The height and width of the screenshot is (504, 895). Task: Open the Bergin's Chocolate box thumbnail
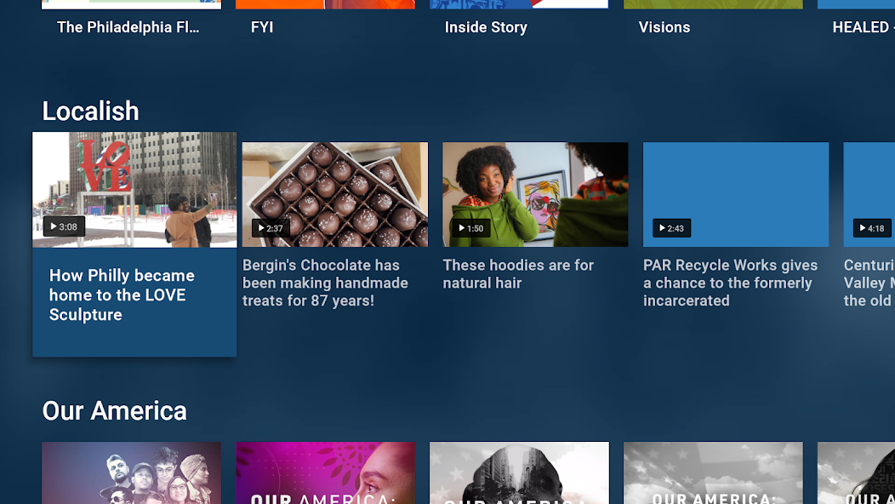click(x=335, y=194)
